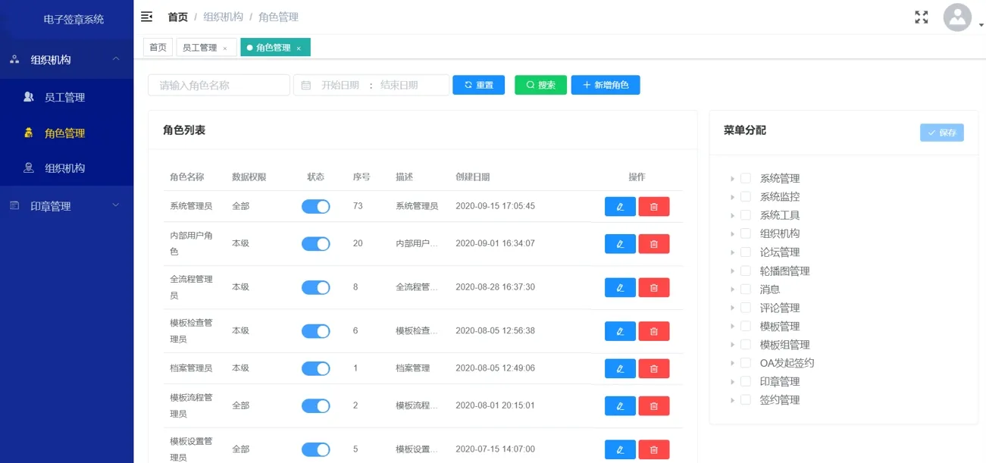Open the user avatar menu
This screenshot has width=986, height=463.
pos(957,17)
